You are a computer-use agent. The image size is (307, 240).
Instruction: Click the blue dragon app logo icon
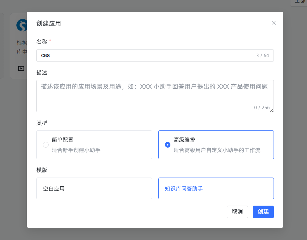coord(21,25)
